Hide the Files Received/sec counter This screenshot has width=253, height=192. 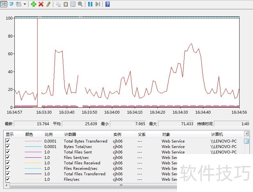click(x=8, y=168)
